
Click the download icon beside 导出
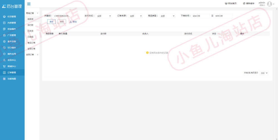(71, 22)
